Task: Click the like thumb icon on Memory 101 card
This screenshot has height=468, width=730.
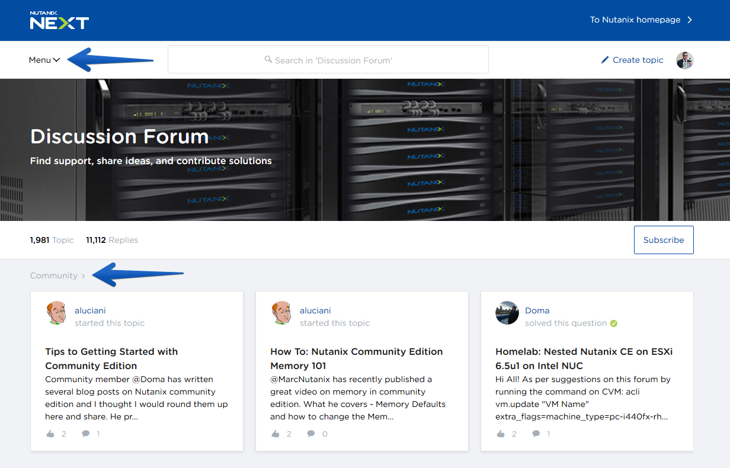Action: [276, 434]
